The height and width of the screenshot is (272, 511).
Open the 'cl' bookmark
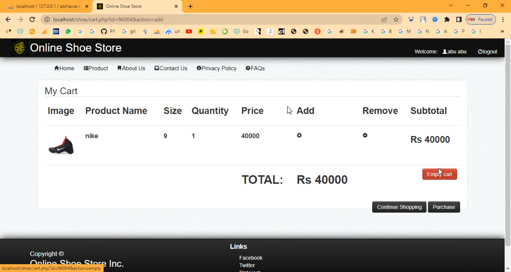coord(282,31)
